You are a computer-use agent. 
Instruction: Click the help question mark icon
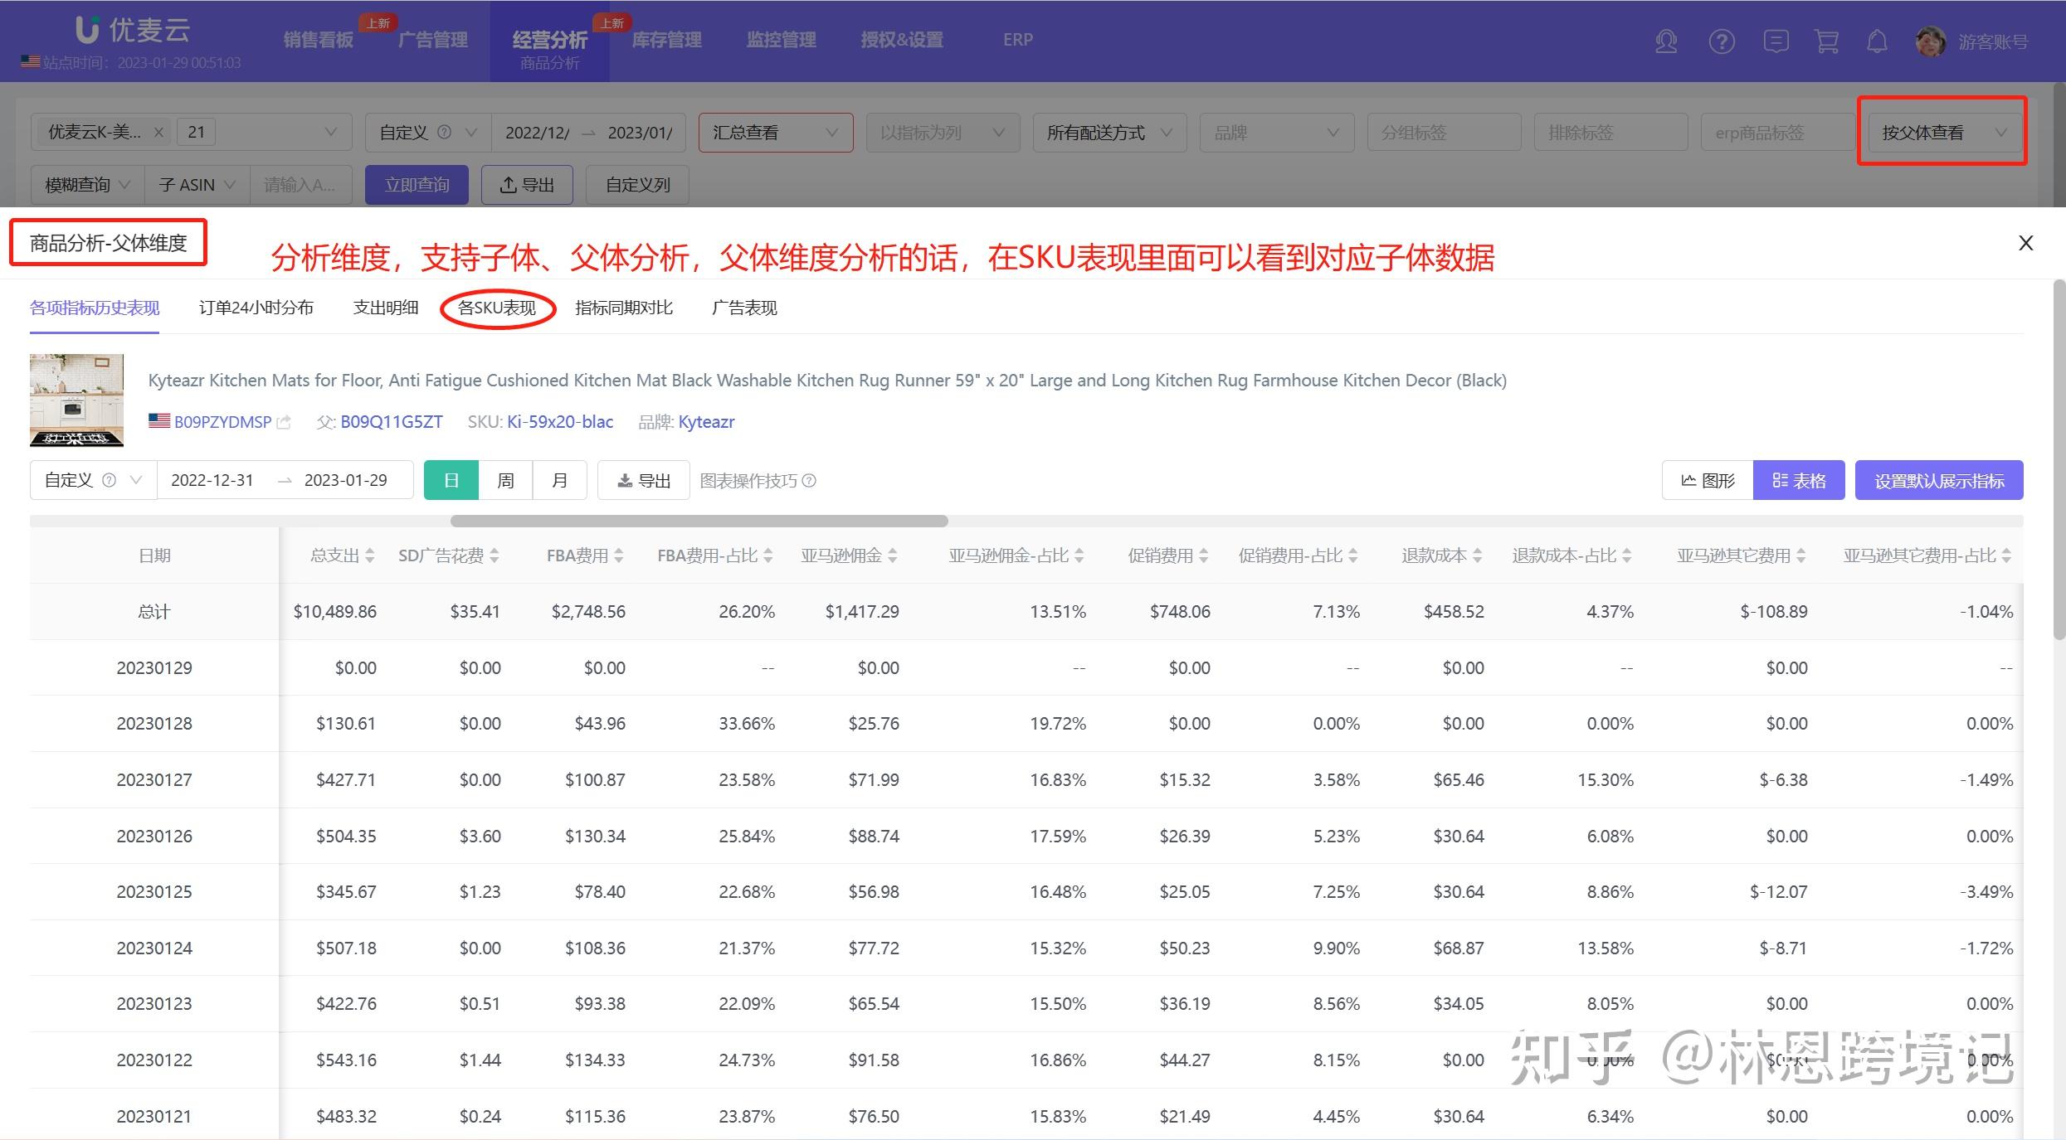1721,41
